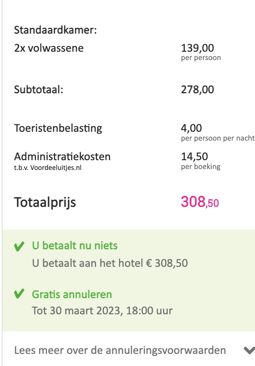Click the 'U betaalt nu niets' heading
The image size is (255, 366).
tap(74, 246)
